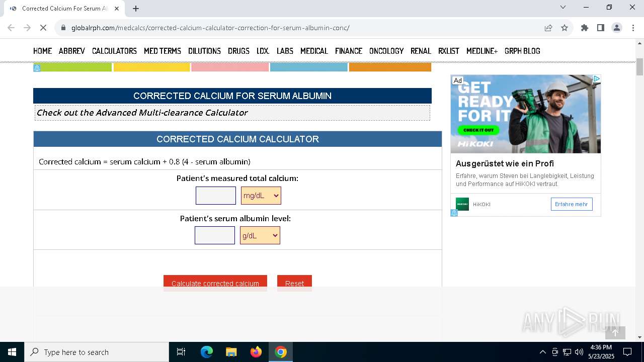Click the green color bar segment

72,67
